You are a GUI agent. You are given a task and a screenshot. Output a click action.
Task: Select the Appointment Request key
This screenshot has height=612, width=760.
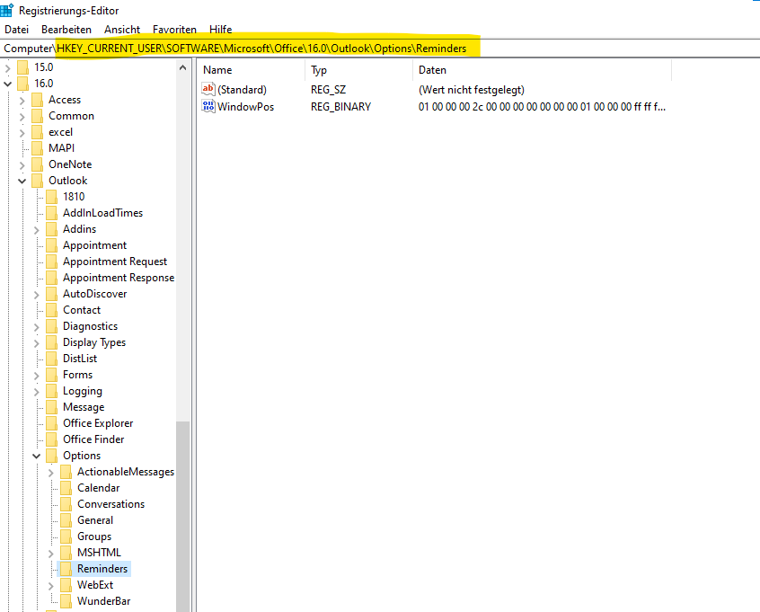click(115, 262)
